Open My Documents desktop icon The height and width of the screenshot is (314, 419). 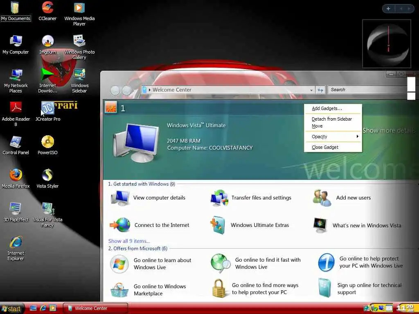[x=16, y=11]
